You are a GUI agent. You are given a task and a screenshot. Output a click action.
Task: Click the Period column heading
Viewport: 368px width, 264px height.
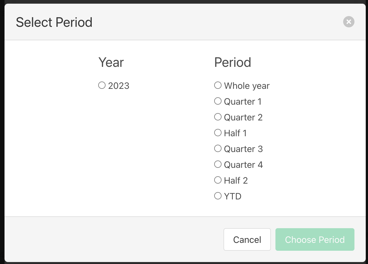click(233, 62)
